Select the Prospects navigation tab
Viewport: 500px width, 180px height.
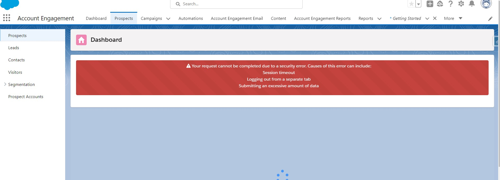click(x=124, y=19)
